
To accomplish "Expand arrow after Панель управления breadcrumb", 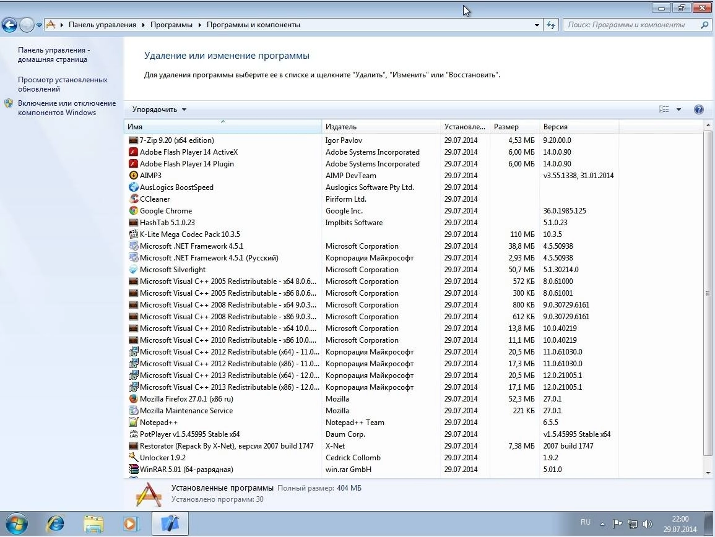I will 143,25.
